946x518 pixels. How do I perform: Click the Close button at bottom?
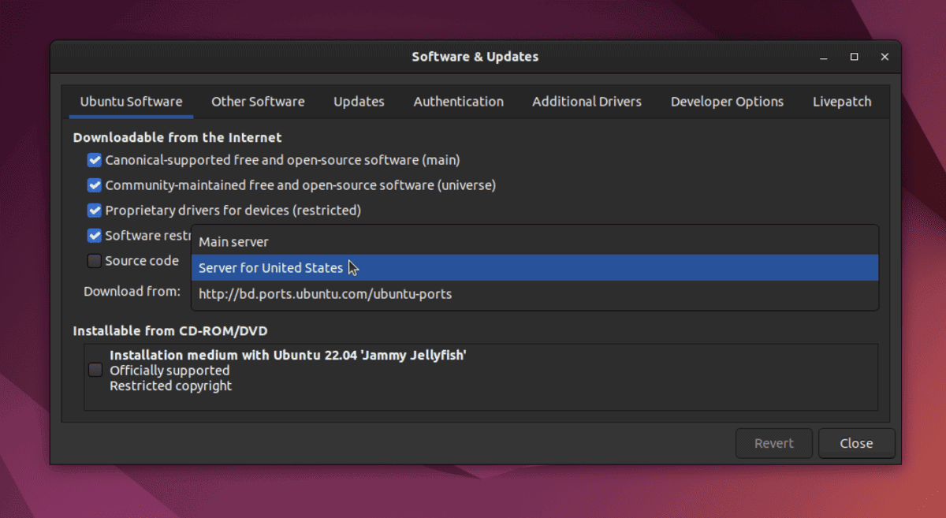(856, 443)
